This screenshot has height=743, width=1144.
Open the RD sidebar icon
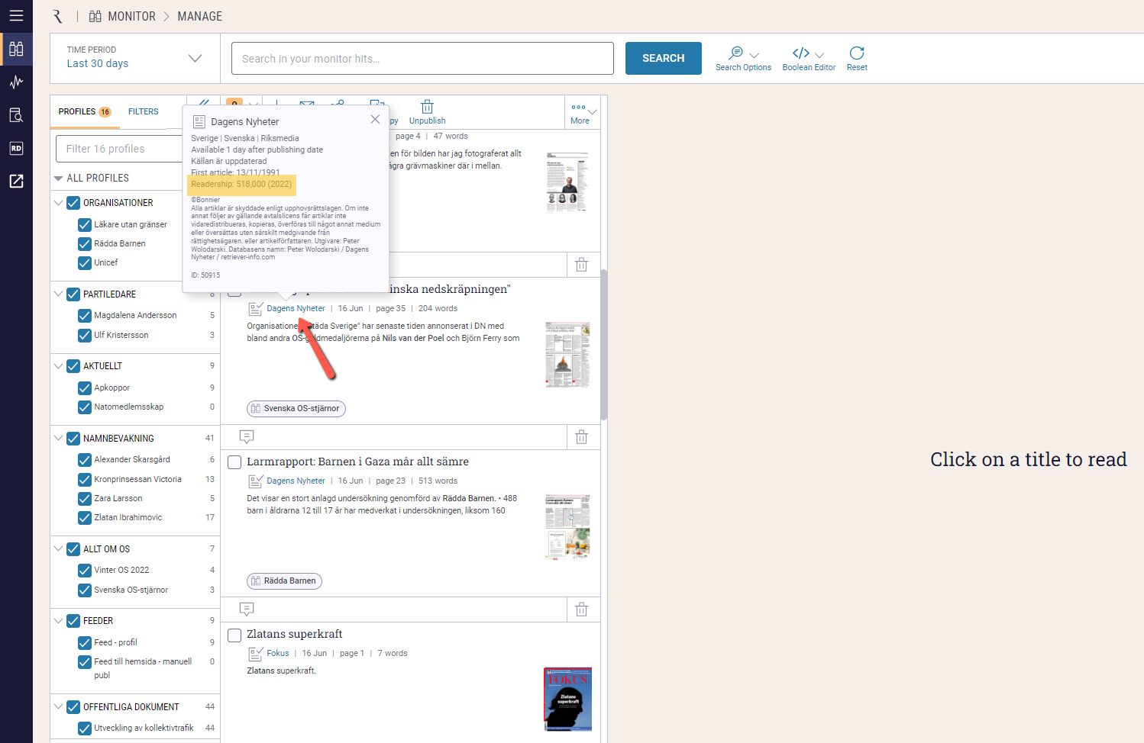[16, 148]
